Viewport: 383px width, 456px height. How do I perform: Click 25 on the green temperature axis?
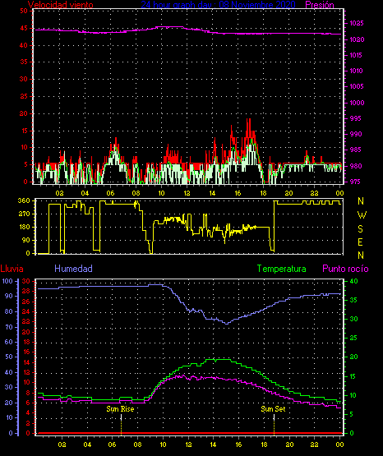click(x=353, y=338)
